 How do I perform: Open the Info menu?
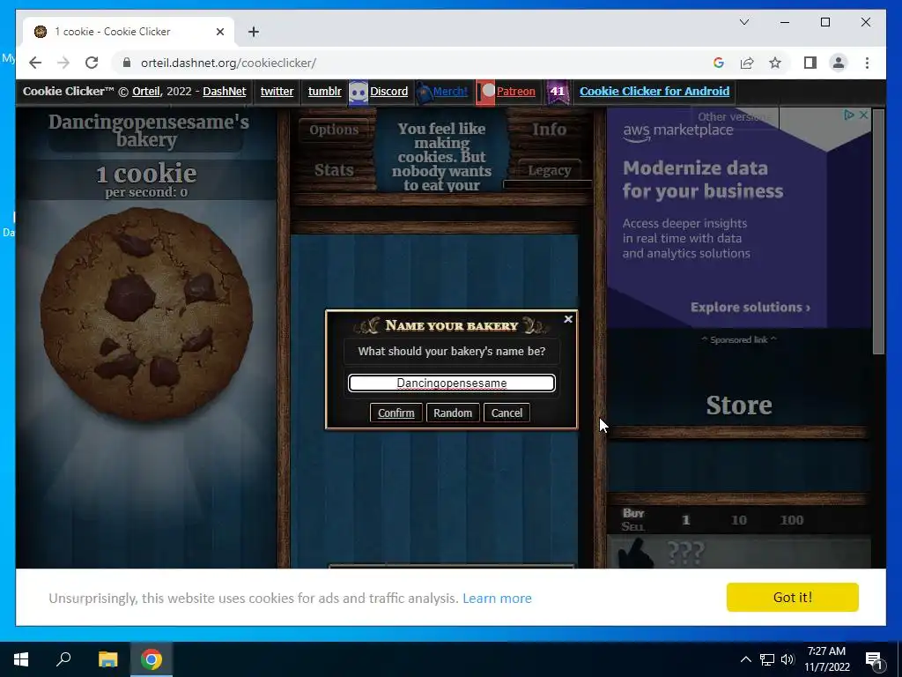[549, 130]
